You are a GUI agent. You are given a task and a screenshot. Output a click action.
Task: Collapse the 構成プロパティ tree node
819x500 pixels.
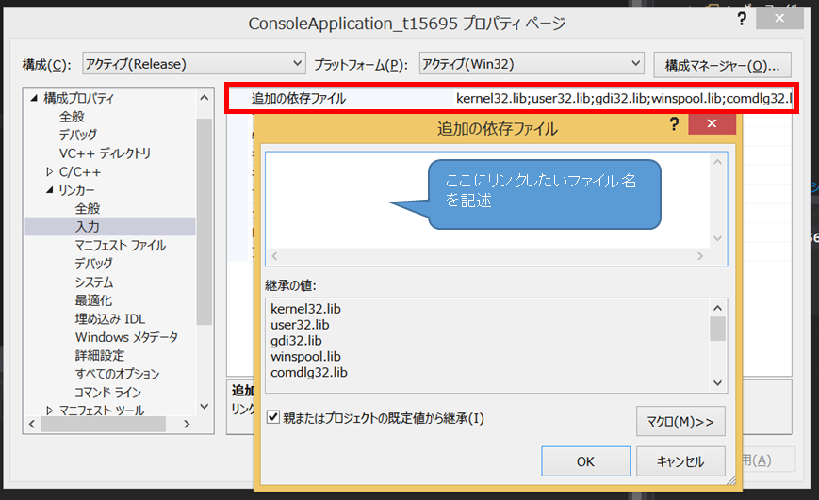click(35, 98)
